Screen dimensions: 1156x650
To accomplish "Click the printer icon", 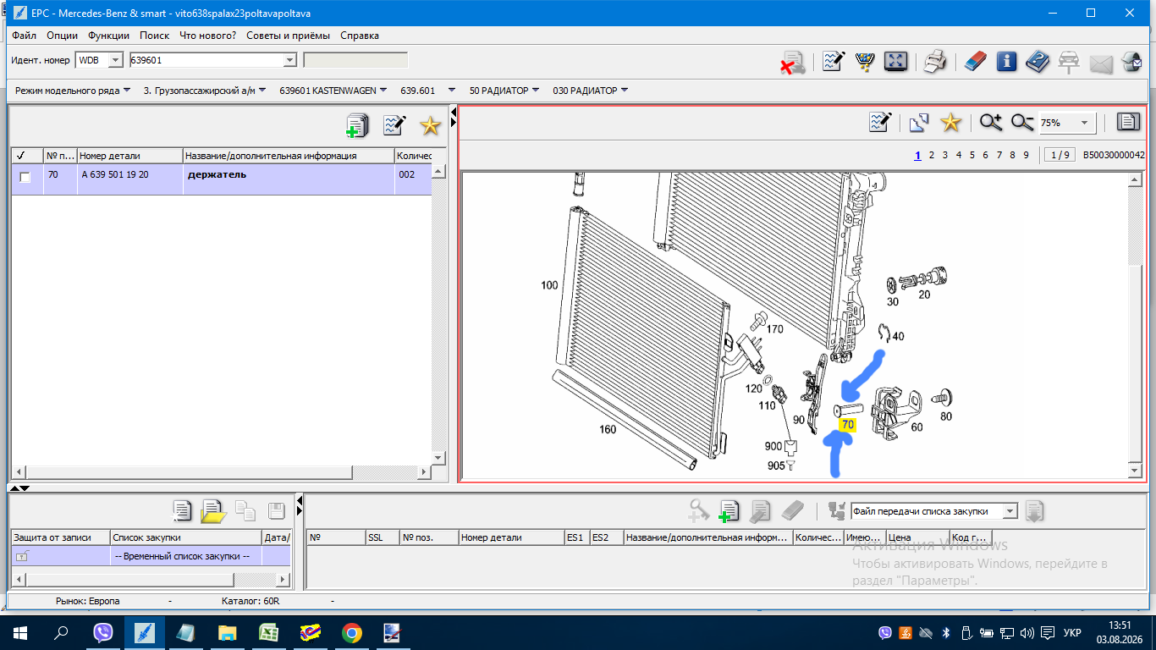I will pyautogui.click(x=934, y=62).
